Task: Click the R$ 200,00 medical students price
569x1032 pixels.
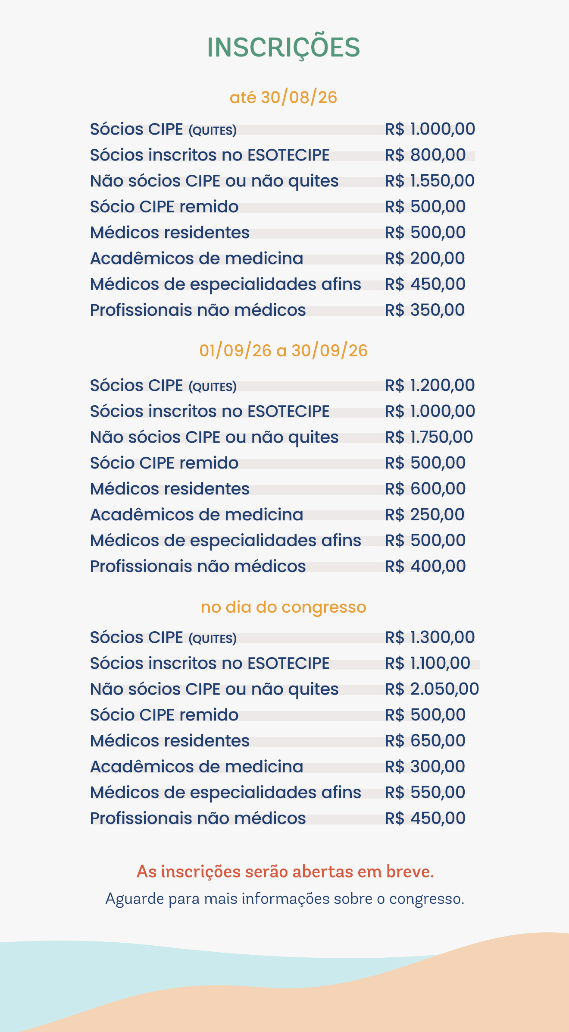Action: pyautogui.click(x=425, y=258)
